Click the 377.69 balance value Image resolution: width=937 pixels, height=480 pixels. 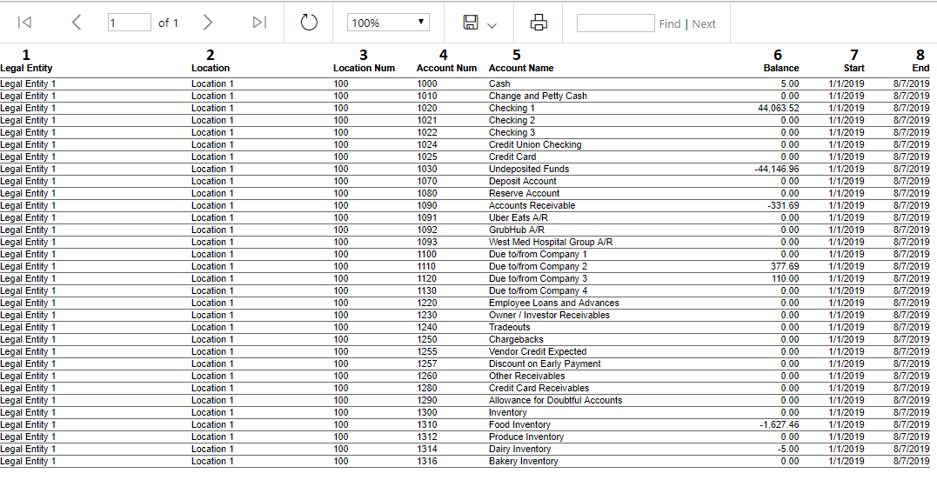(x=786, y=266)
